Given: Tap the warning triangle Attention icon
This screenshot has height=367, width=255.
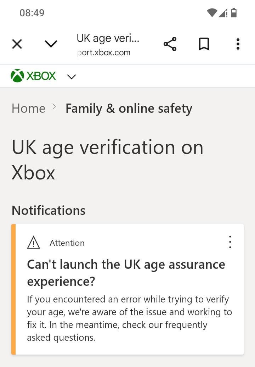Looking at the screenshot, I should click(34, 243).
